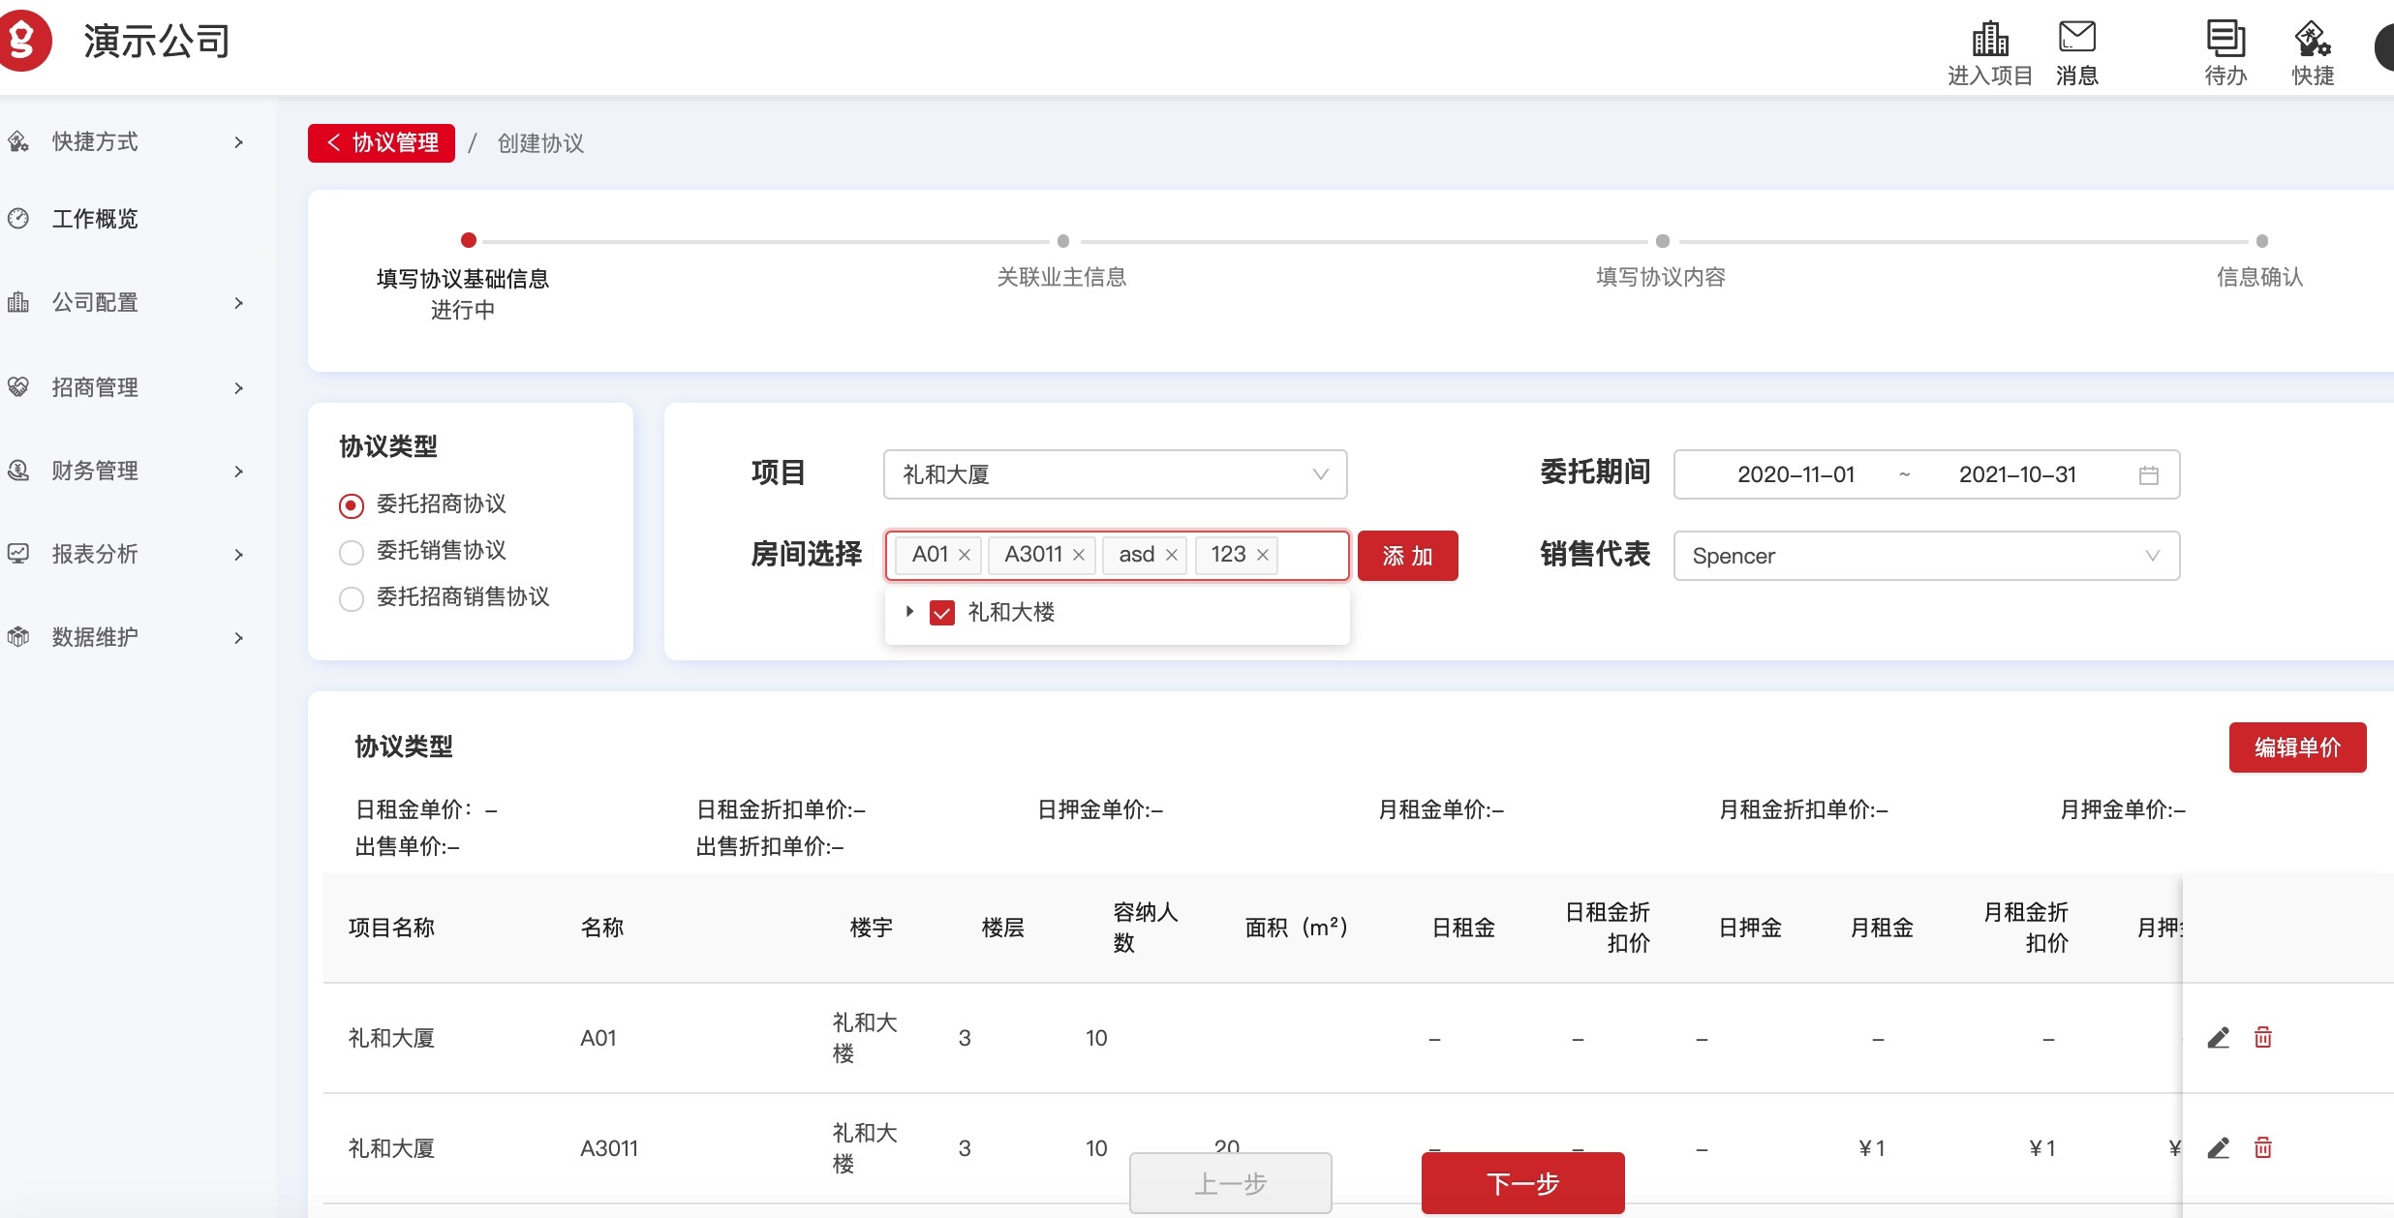Delete the A3011 row with trash icon
This screenshot has height=1218, width=2394.
pos(2263,1148)
